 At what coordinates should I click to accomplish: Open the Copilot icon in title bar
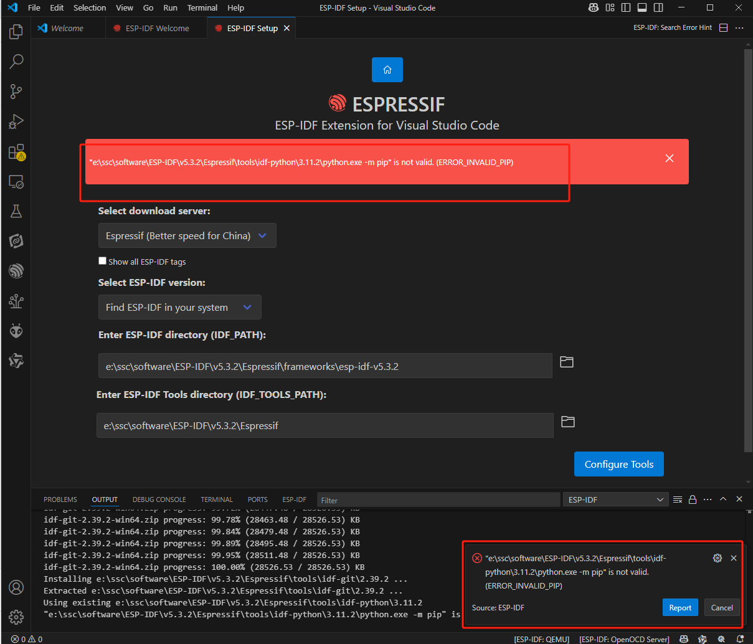click(594, 7)
